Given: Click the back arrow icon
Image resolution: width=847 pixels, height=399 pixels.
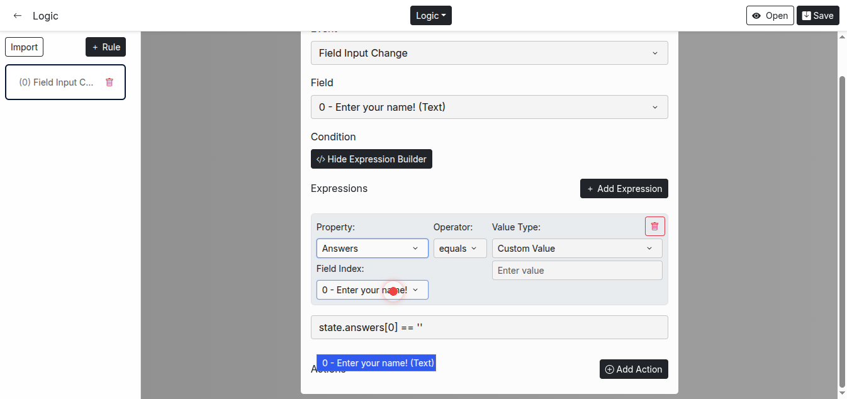Looking at the screenshot, I should 18,16.
